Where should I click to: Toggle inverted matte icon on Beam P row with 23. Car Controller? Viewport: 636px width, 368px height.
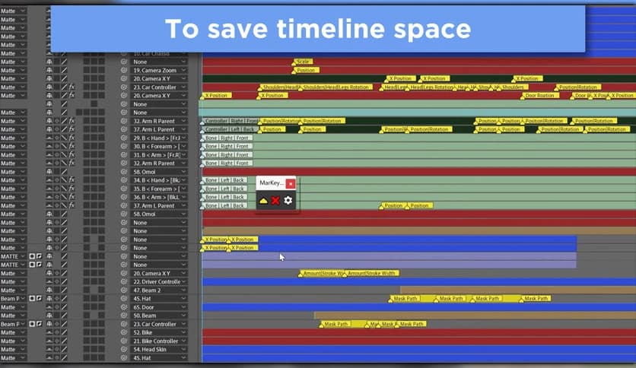click(x=39, y=324)
